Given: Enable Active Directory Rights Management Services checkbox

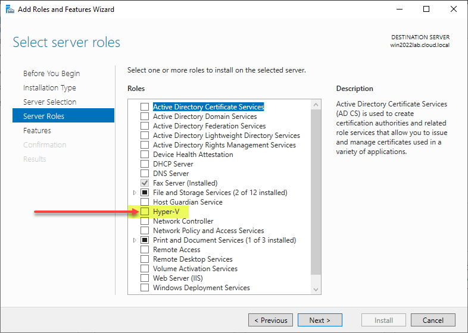Looking at the screenshot, I should (x=145, y=145).
